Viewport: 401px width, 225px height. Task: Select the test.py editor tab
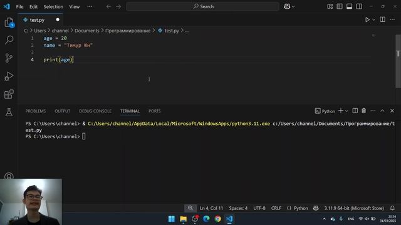pos(41,20)
